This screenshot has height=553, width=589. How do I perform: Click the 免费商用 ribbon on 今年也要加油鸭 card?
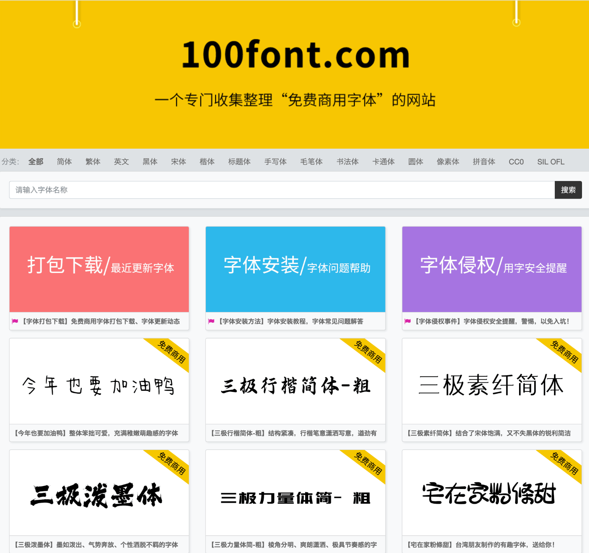[x=171, y=352]
